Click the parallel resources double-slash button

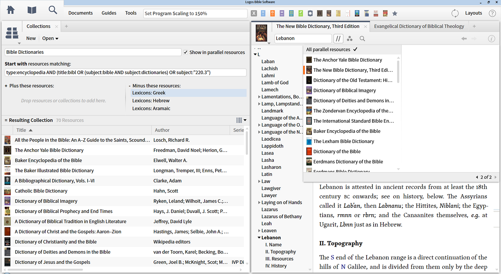tap(338, 39)
